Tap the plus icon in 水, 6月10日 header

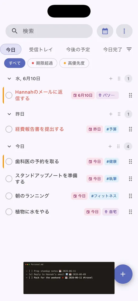click(111, 78)
